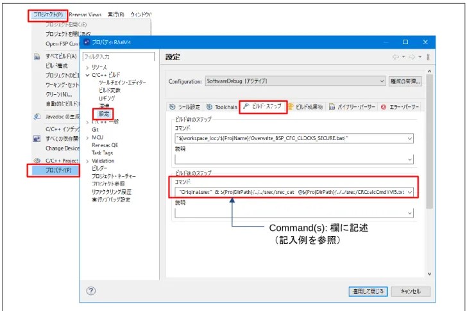This screenshot has width=467, height=311.
Task: Click the forward navigation arrow icon
Action: click(x=412, y=57)
